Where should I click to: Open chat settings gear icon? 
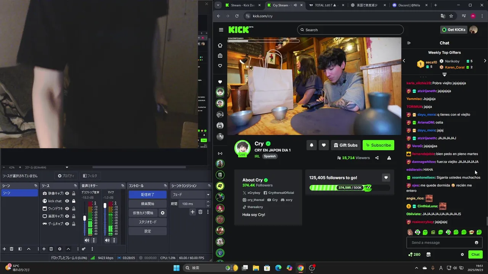[462, 255]
